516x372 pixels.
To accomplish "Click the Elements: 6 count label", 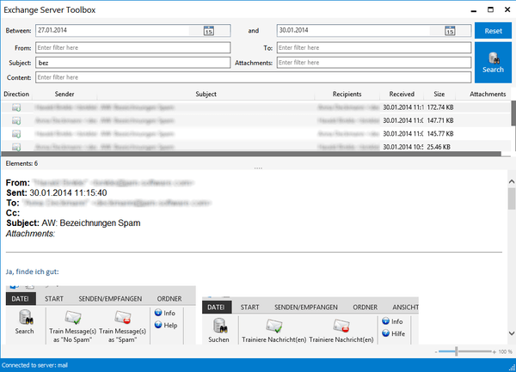I will 21,163.
